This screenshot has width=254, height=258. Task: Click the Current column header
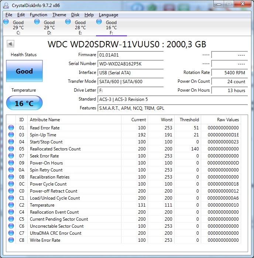click(134, 120)
